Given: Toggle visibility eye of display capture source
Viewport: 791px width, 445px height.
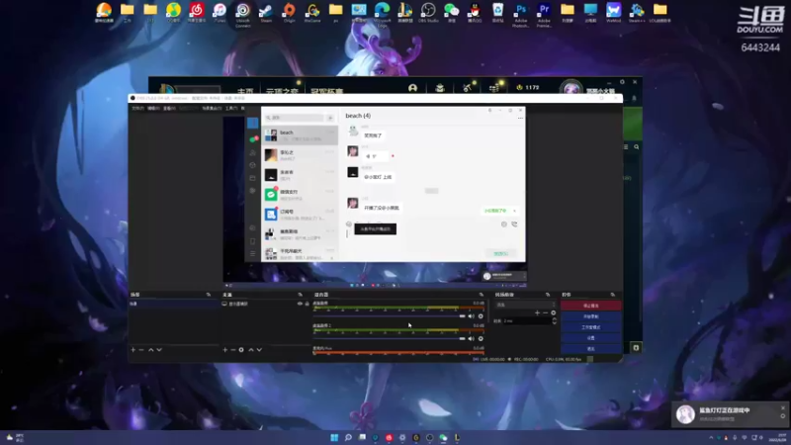Looking at the screenshot, I should 300,304.
